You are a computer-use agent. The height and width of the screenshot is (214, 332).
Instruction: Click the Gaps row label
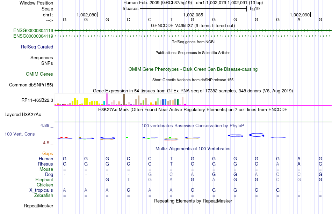tap(48, 154)
